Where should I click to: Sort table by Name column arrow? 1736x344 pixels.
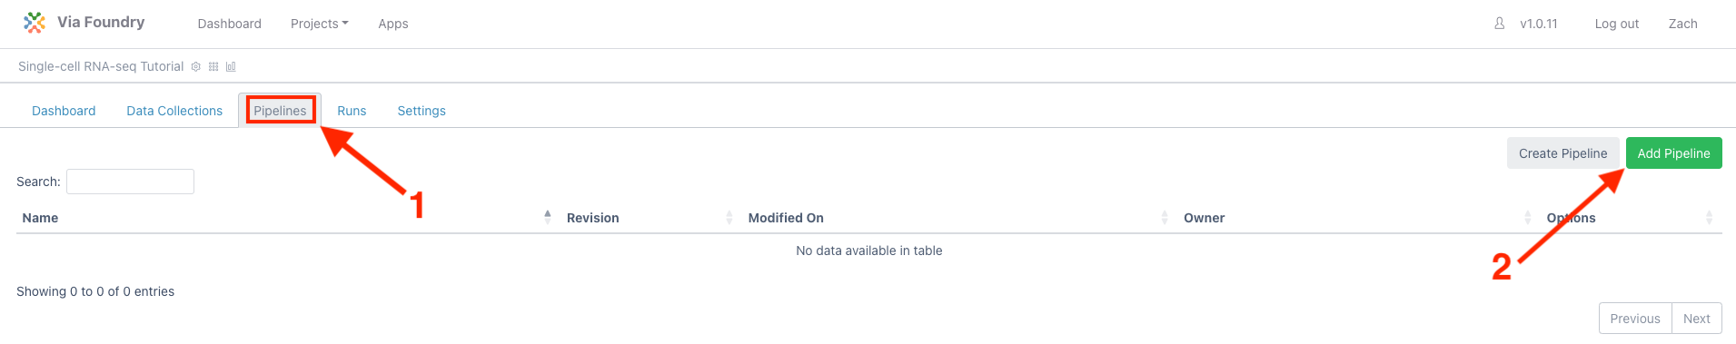[x=548, y=217]
